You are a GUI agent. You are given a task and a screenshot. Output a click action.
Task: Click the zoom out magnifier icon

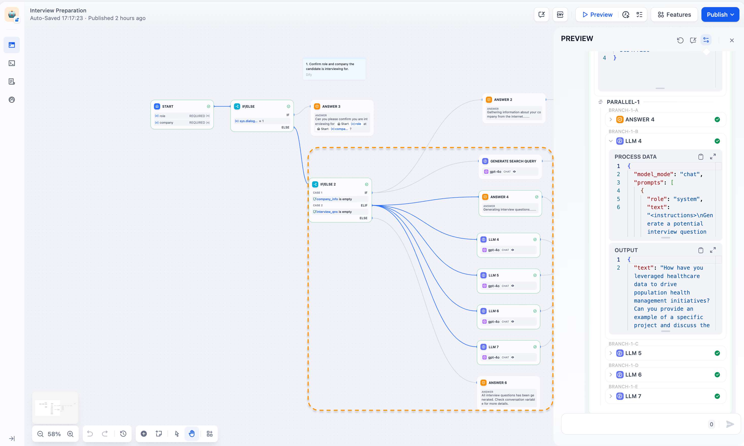(40, 434)
